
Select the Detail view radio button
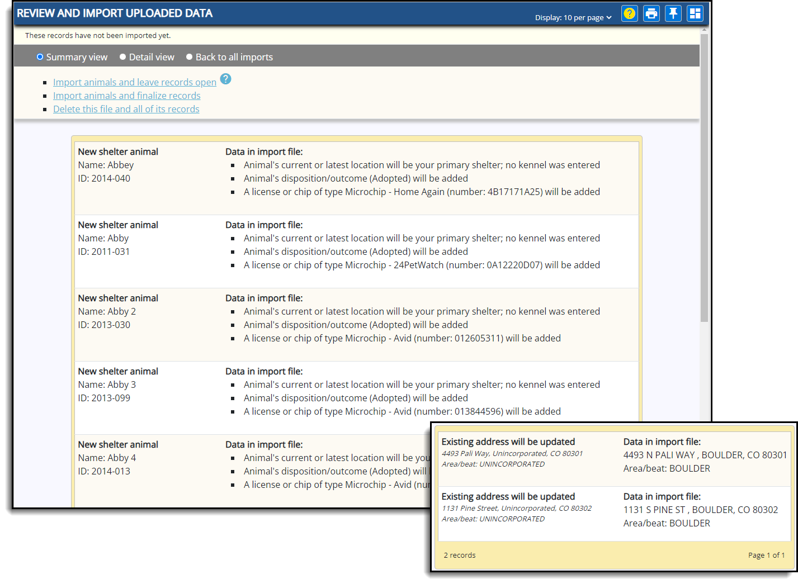122,57
